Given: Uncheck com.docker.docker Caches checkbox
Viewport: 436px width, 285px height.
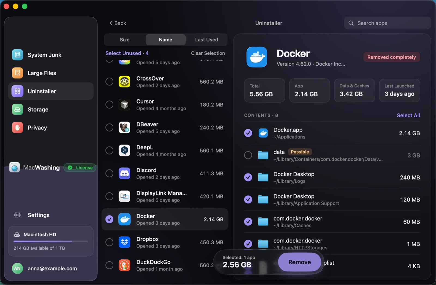Looking at the screenshot, I should tap(248, 222).
